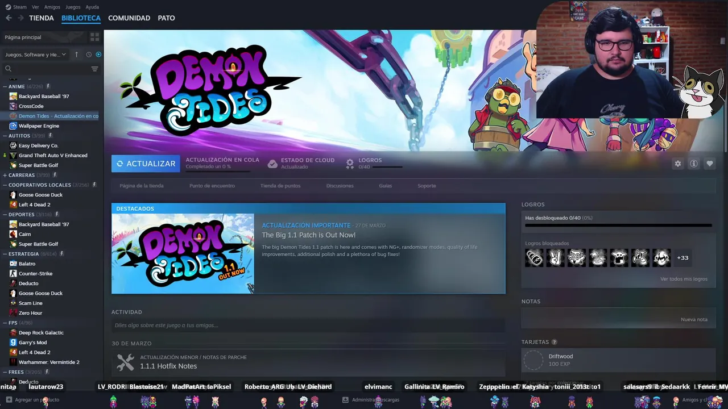Click lightning icon next to ANIME collection
Screen dimensions: 728x409
48,86
